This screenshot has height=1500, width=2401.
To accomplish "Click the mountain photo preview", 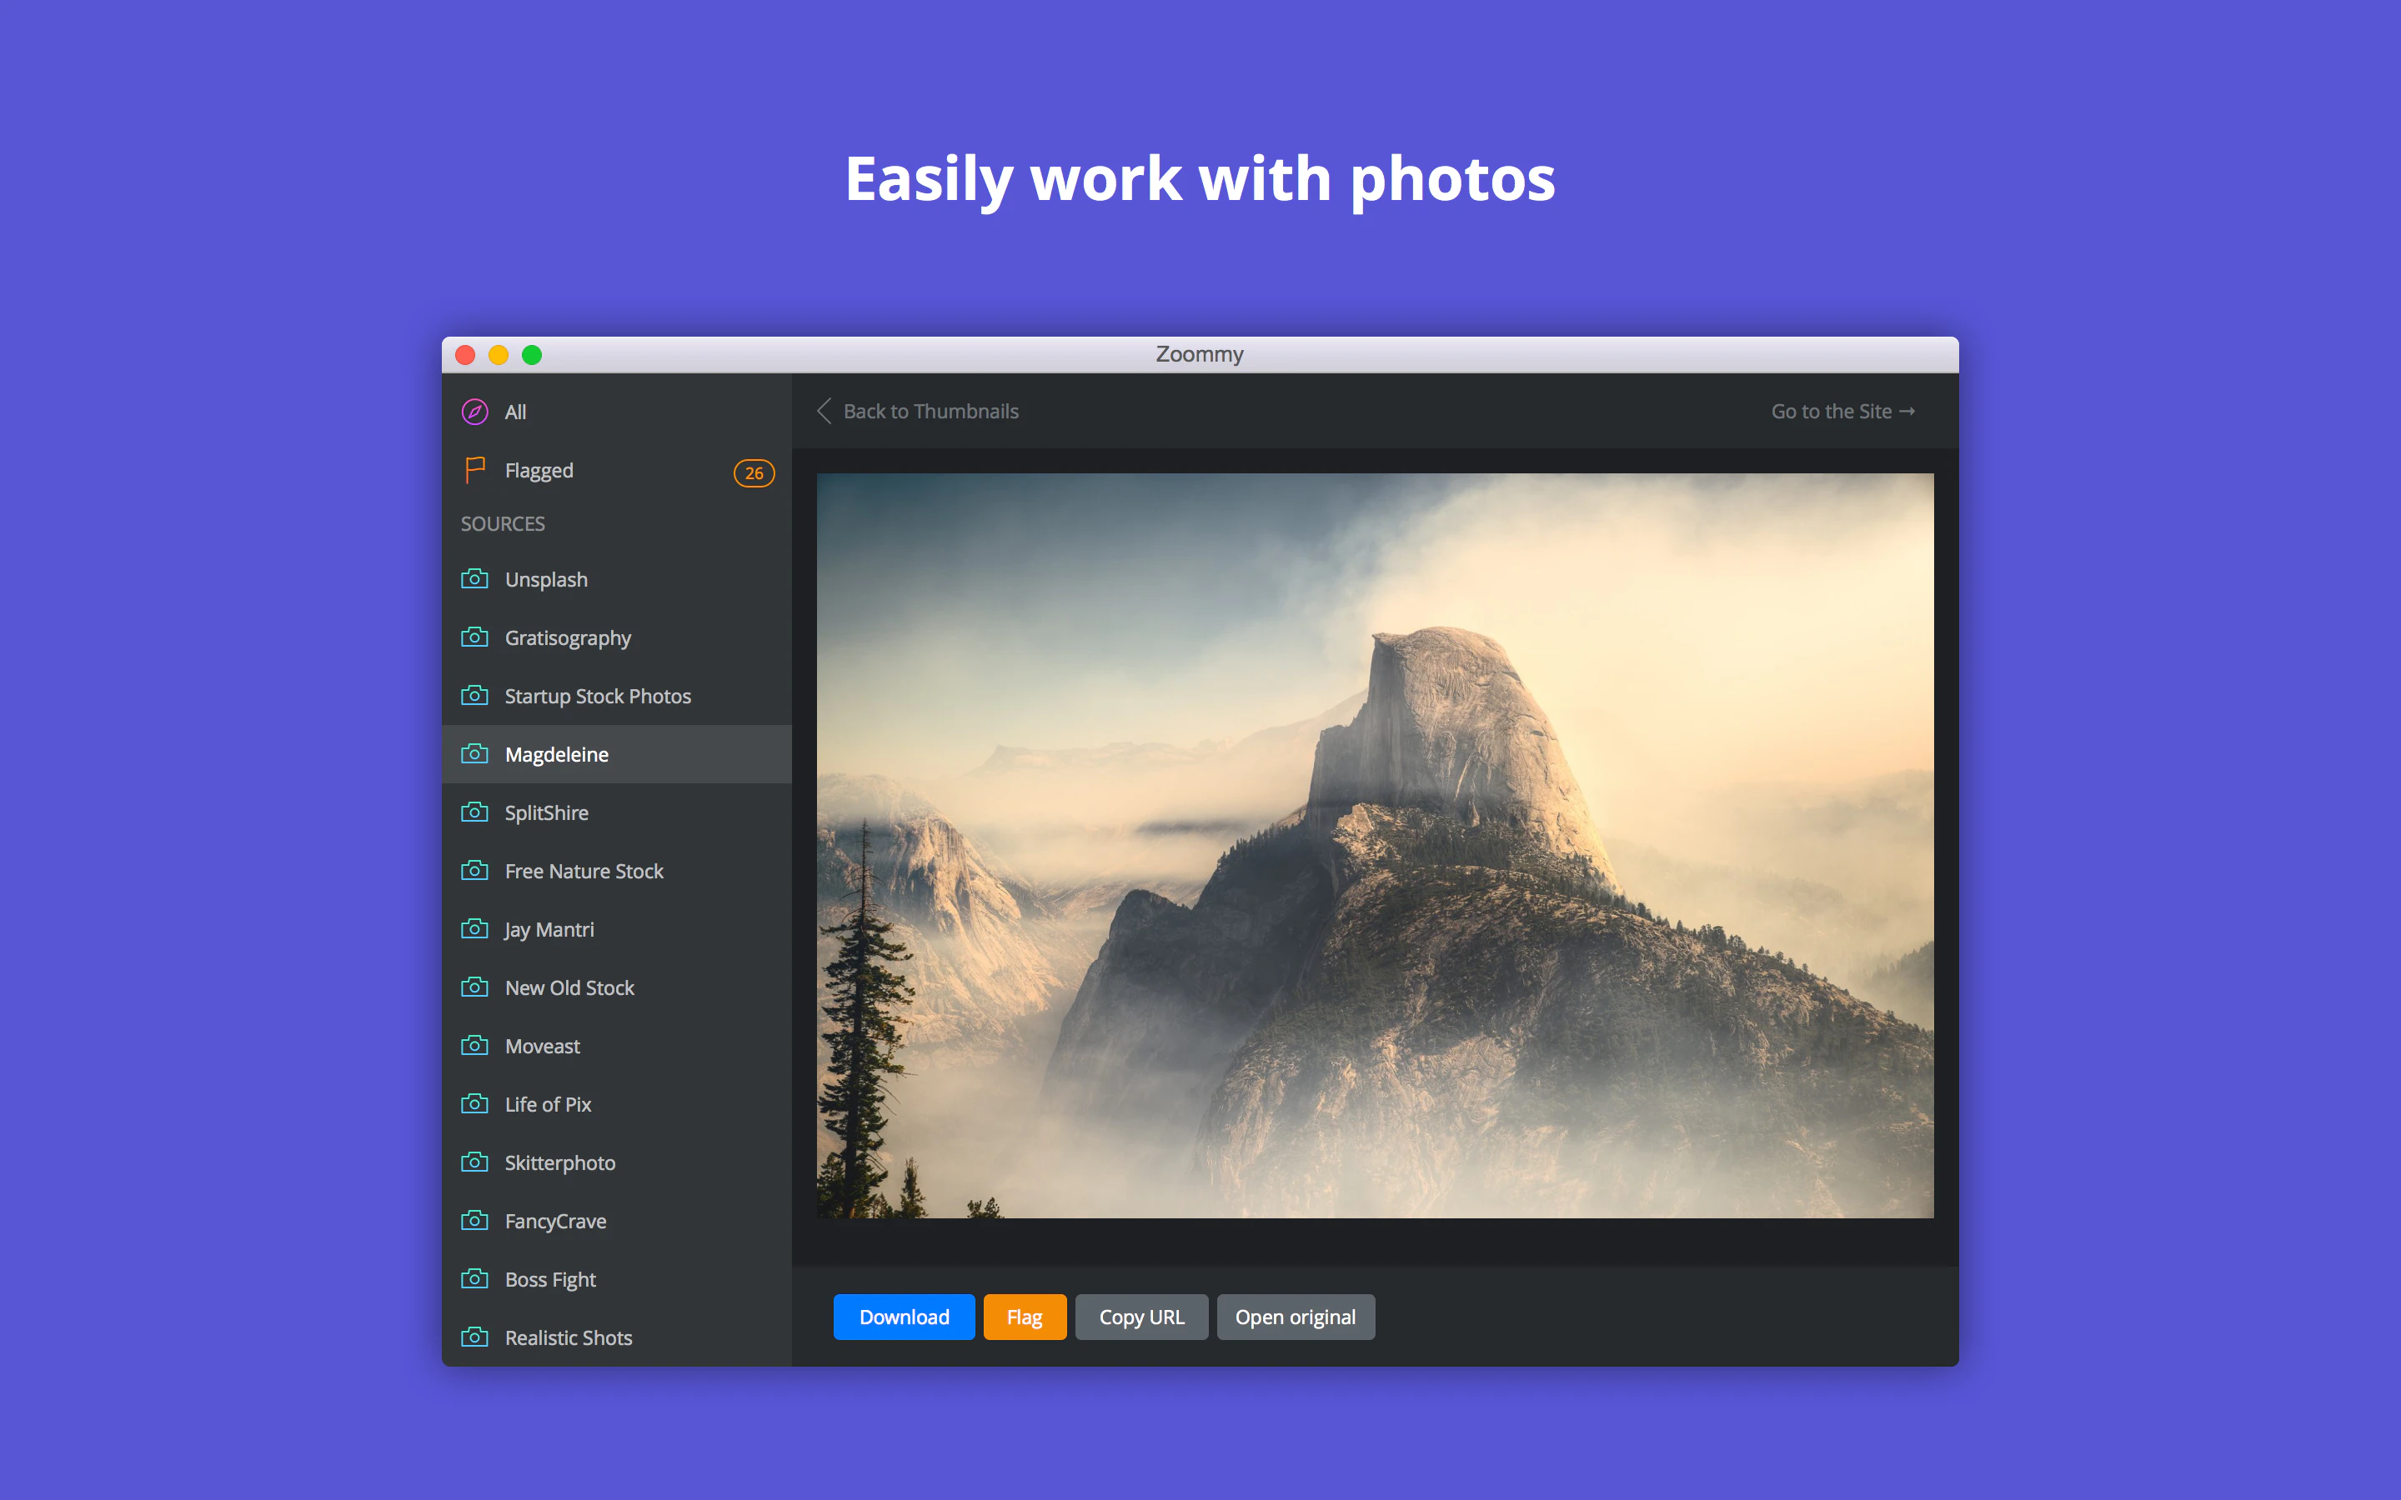I will point(1374,845).
